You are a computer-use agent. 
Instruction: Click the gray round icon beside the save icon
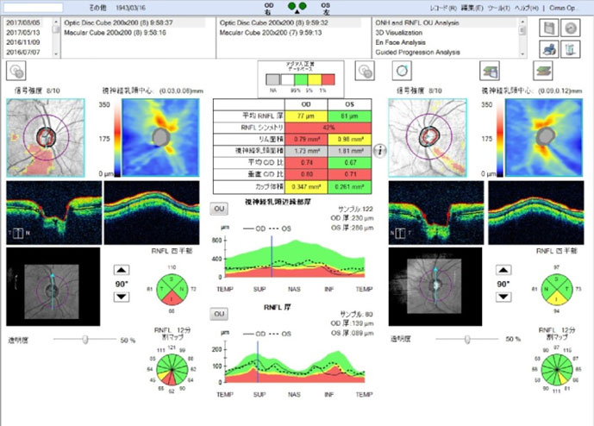click(x=569, y=28)
